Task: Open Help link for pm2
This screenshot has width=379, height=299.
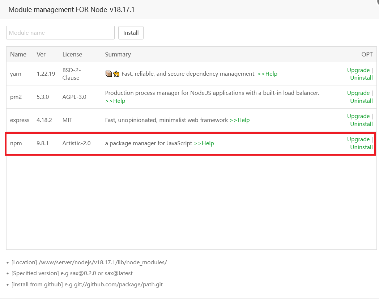Action: [115, 101]
